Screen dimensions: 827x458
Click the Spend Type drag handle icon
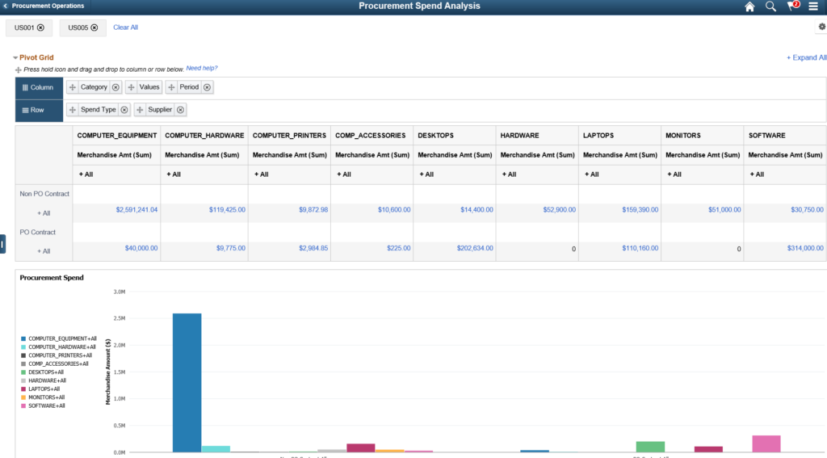[73, 110]
